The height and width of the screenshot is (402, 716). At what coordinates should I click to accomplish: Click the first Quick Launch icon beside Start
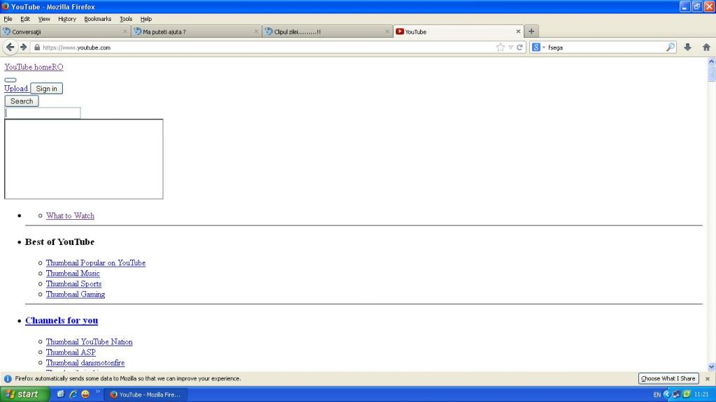pyautogui.click(x=60, y=394)
